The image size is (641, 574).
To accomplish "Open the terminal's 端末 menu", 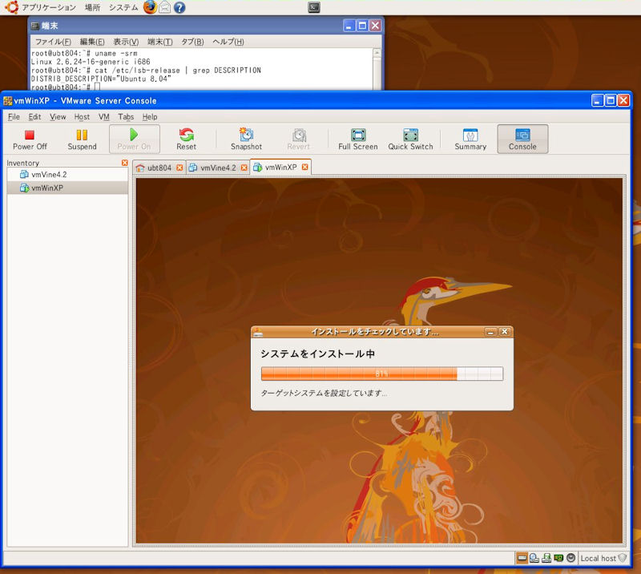I will coord(159,42).
